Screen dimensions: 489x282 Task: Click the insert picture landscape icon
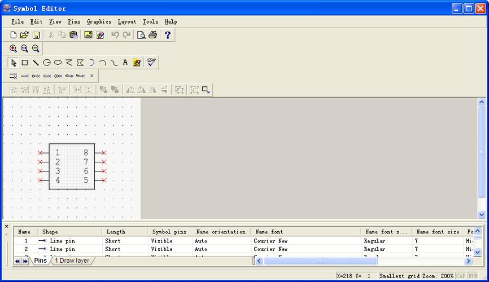pos(88,35)
